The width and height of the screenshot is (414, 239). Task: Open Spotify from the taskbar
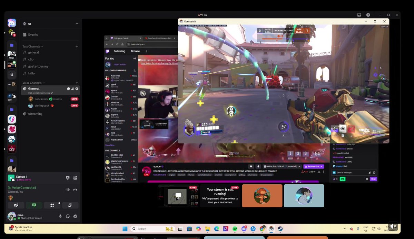tap(235, 229)
